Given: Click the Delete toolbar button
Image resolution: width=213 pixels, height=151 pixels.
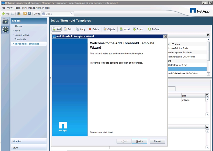Looking at the screenshot, I should (x=94, y=29).
